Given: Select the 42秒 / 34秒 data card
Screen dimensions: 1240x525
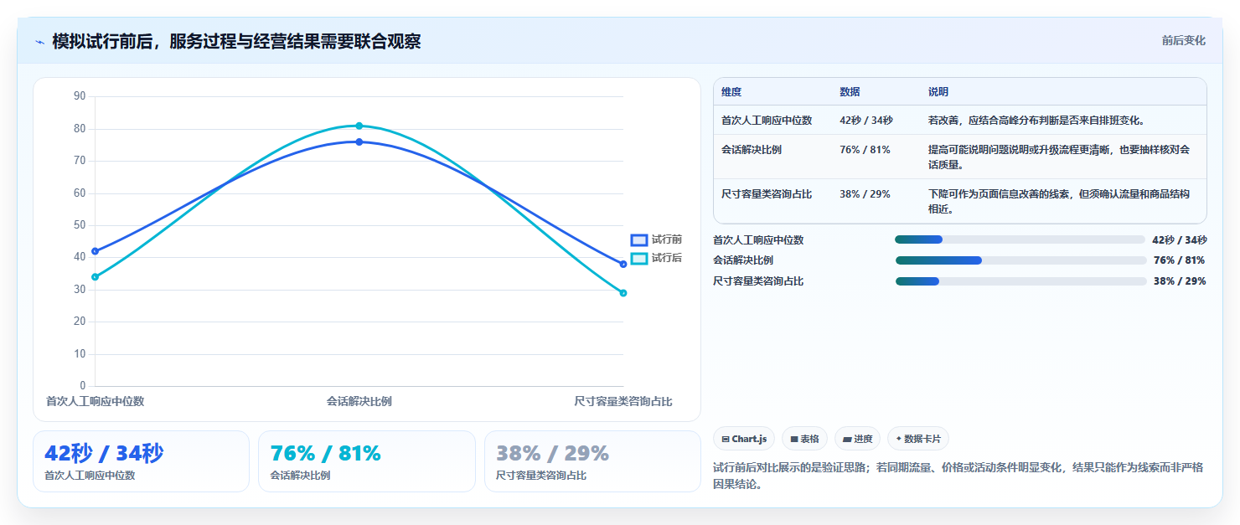Looking at the screenshot, I should tap(141, 461).
